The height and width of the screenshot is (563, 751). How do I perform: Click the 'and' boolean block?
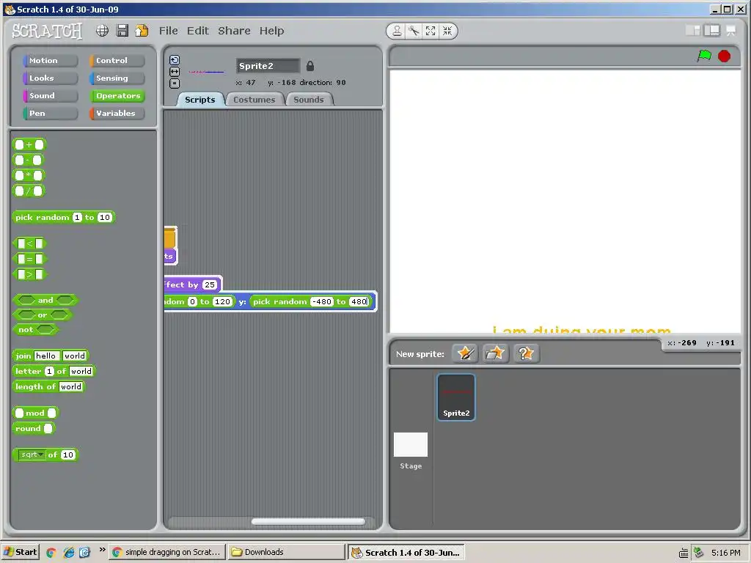45,300
